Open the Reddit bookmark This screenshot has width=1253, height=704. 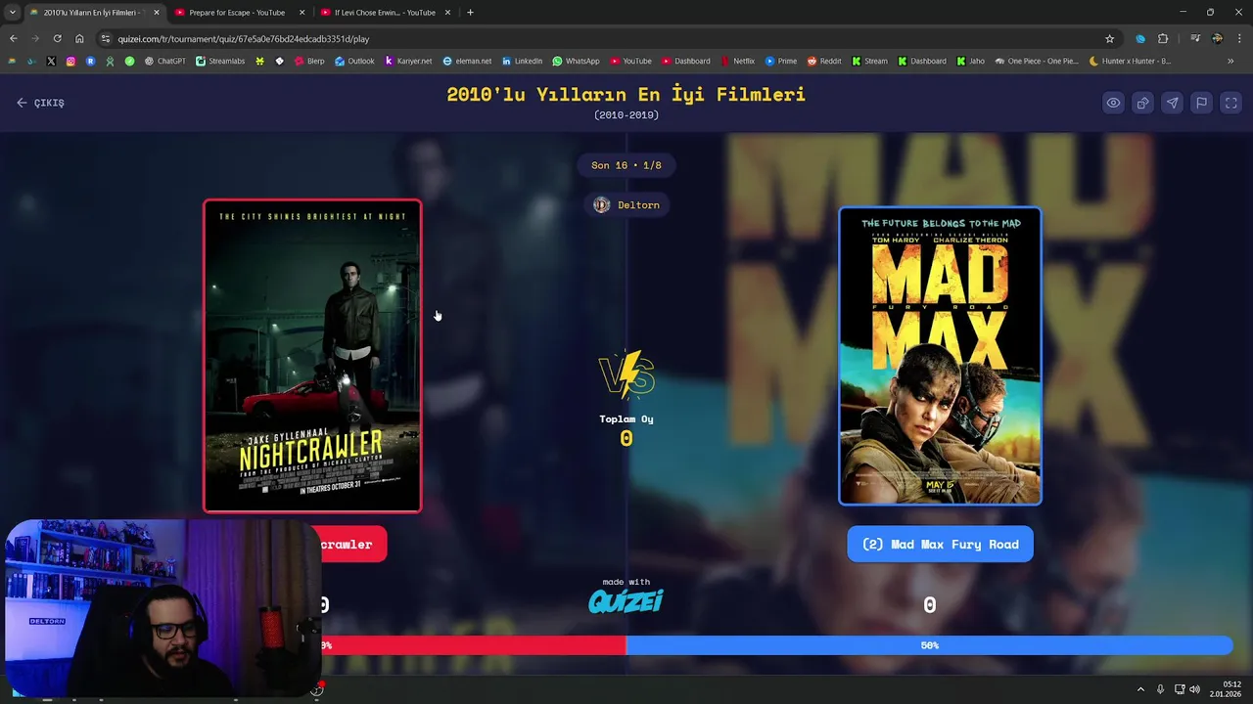(823, 61)
